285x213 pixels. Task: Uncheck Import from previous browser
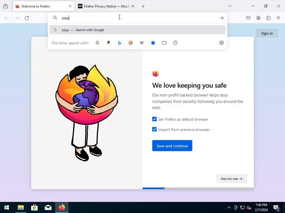[x=154, y=129]
